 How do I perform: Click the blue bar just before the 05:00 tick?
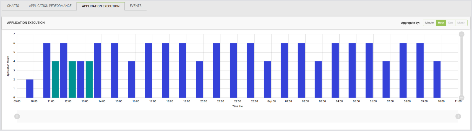click(x=352, y=70)
